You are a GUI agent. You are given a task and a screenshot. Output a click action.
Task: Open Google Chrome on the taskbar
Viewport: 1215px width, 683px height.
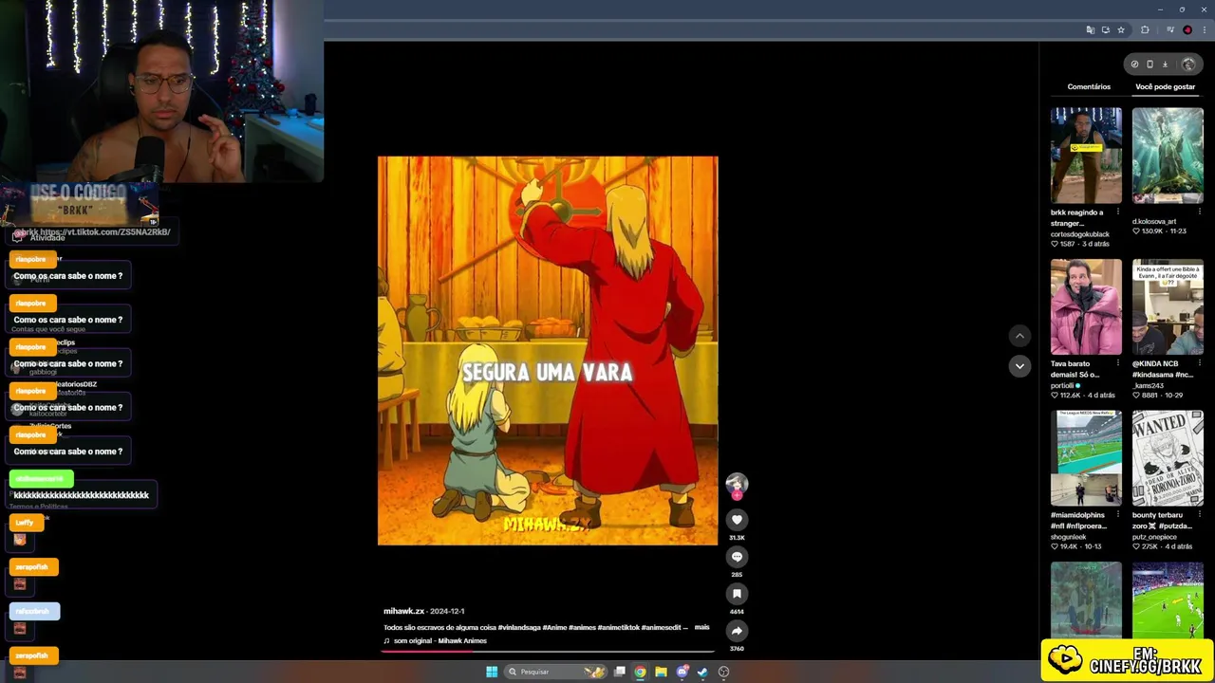point(641,672)
